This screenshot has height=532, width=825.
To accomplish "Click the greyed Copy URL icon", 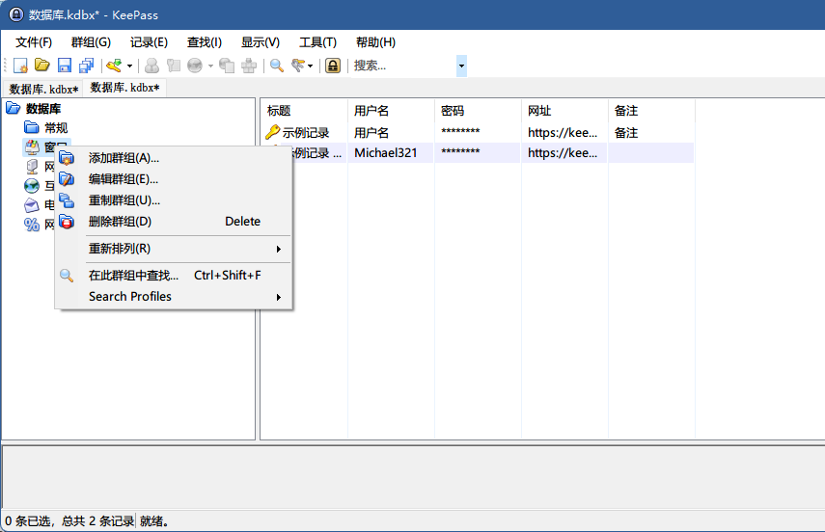I will coord(226,66).
